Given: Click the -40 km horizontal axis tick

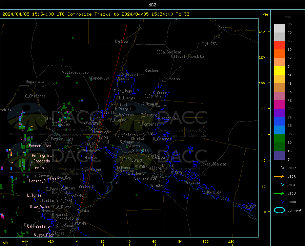Looking at the screenshot, I should (25, 242).
